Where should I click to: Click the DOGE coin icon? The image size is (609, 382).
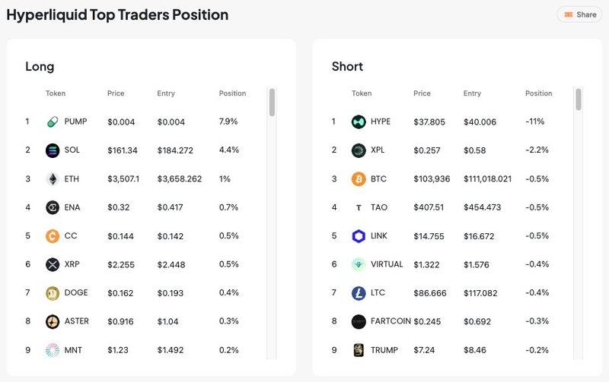point(53,293)
